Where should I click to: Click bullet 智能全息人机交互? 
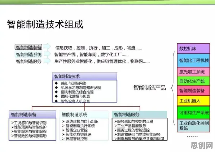75,101
